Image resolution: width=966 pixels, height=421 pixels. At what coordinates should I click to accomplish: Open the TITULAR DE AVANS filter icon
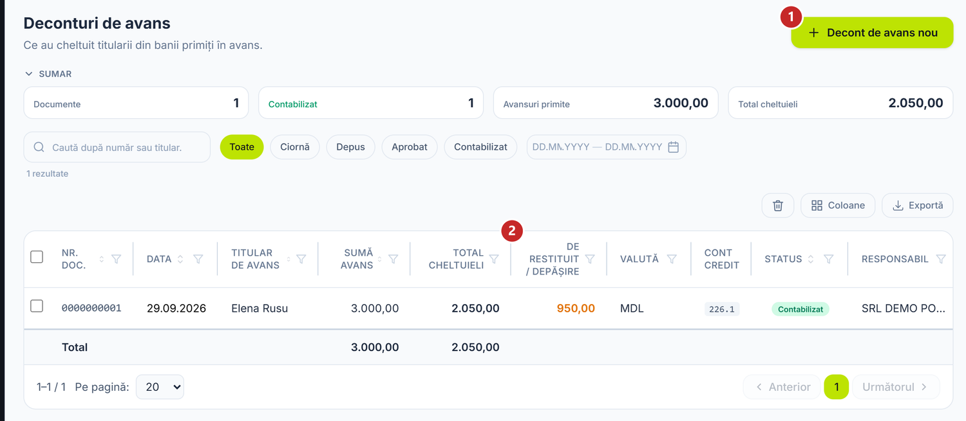301,259
